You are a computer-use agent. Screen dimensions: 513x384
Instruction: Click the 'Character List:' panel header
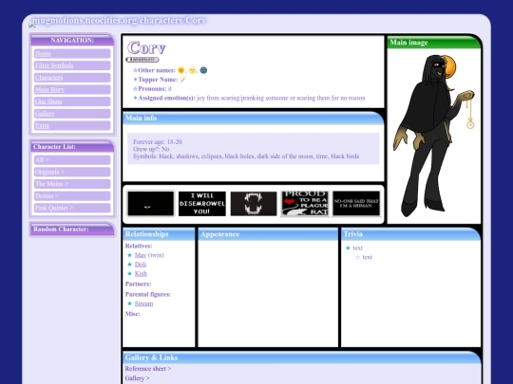click(x=72, y=147)
